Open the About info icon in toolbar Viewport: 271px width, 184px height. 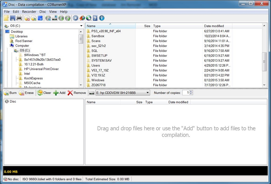(102, 18)
